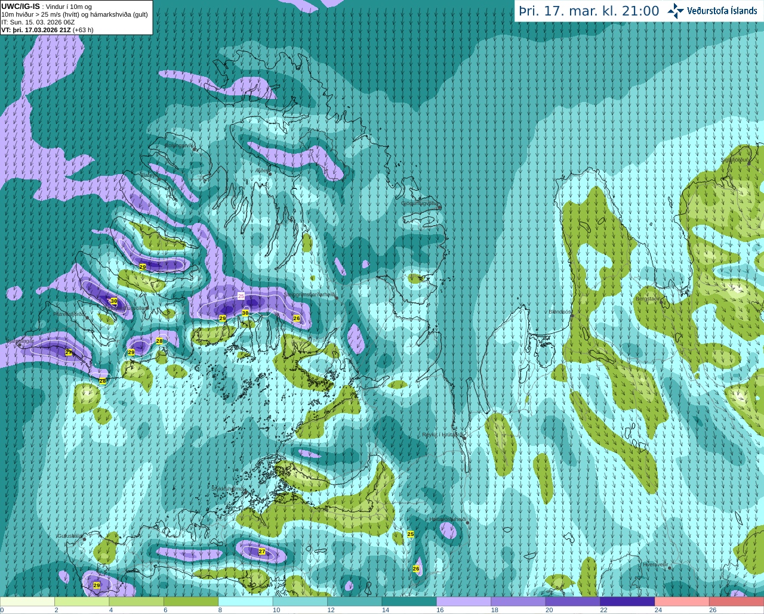The width and height of the screenshot is (764, 614).
Task: Select the Holtavörðuheiði station label
Action: pyautogui.click(x=447, y=519)
